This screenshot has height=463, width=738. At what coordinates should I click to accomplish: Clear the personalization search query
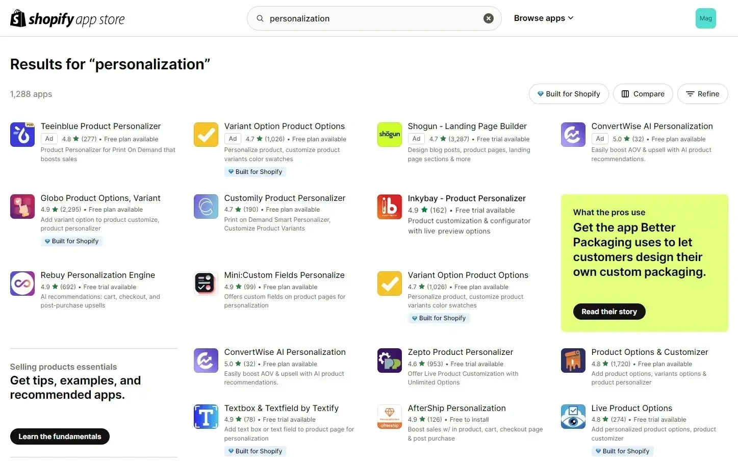(x=488, y=18)
